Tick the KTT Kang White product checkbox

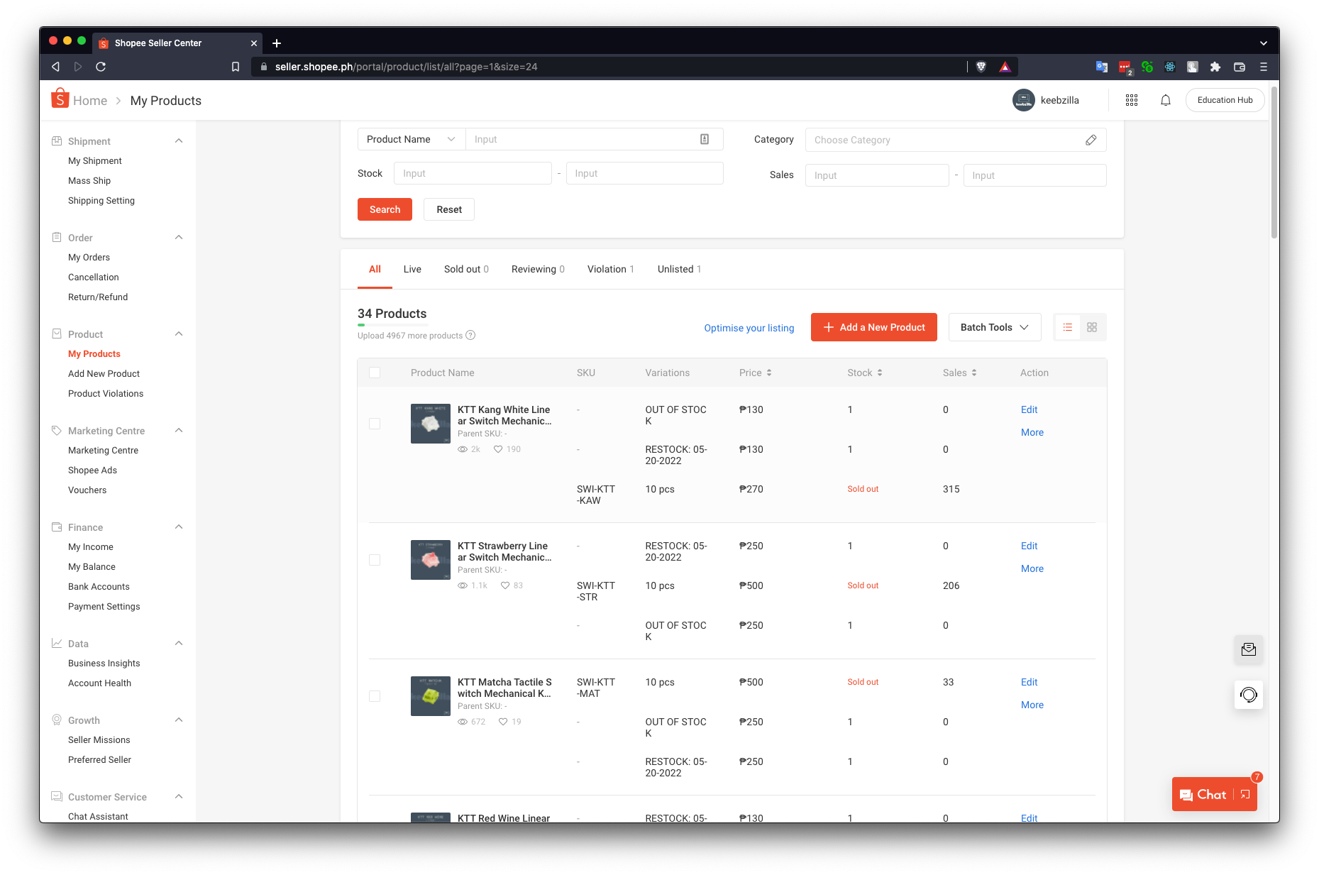coord(375,424)
